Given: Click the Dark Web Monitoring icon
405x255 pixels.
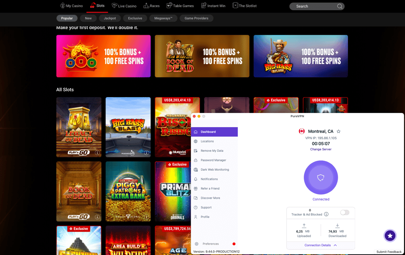Looking at the screenshot, I should click(x=195, y=170).
